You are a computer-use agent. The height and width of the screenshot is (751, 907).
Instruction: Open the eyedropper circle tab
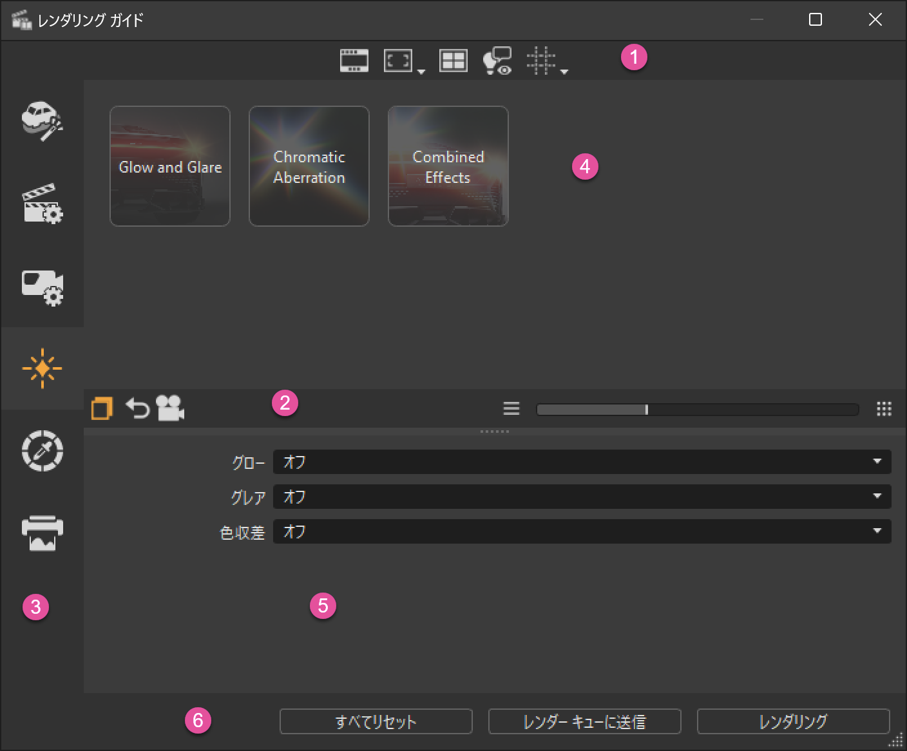click(x=43, y=451)
